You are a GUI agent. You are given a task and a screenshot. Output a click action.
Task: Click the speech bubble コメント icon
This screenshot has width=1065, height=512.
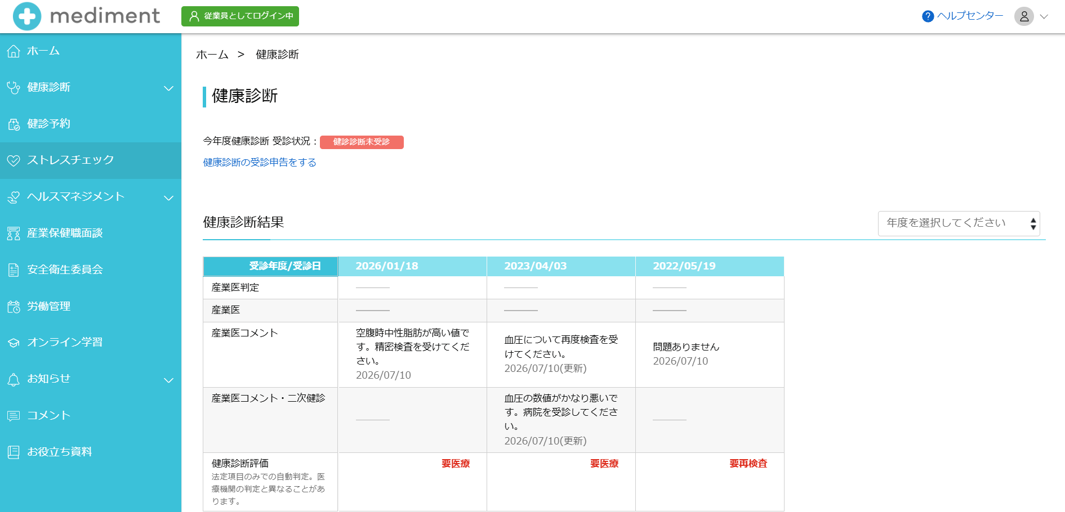[x=14, y=416]
